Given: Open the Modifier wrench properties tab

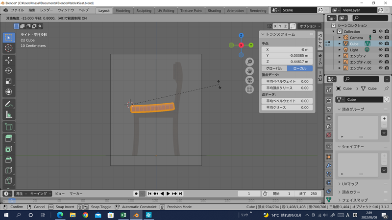Looking at the screenshot, I should coord(329,166).
